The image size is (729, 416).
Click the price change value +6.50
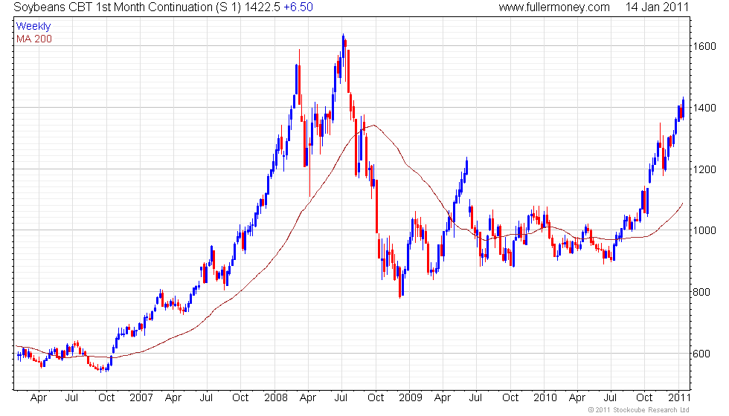(298, 7)
